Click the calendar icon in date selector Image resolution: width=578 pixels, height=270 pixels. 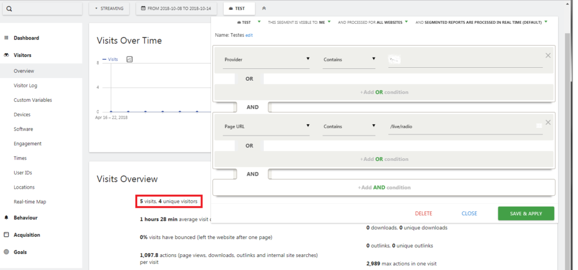[143, 8]
